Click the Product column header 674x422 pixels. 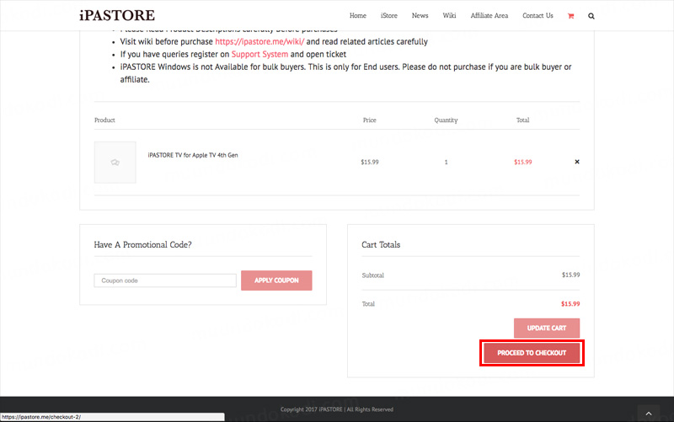point(104,120)
